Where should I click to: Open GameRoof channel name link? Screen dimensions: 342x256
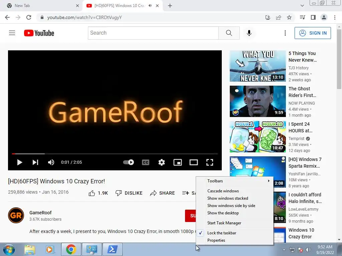(40, 213)
